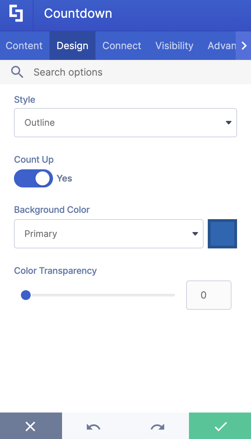Image resolution: width=251 pixels, height=439 pixels.
Task: Click the search magnifier icon
Action: (x=17, y=72)
